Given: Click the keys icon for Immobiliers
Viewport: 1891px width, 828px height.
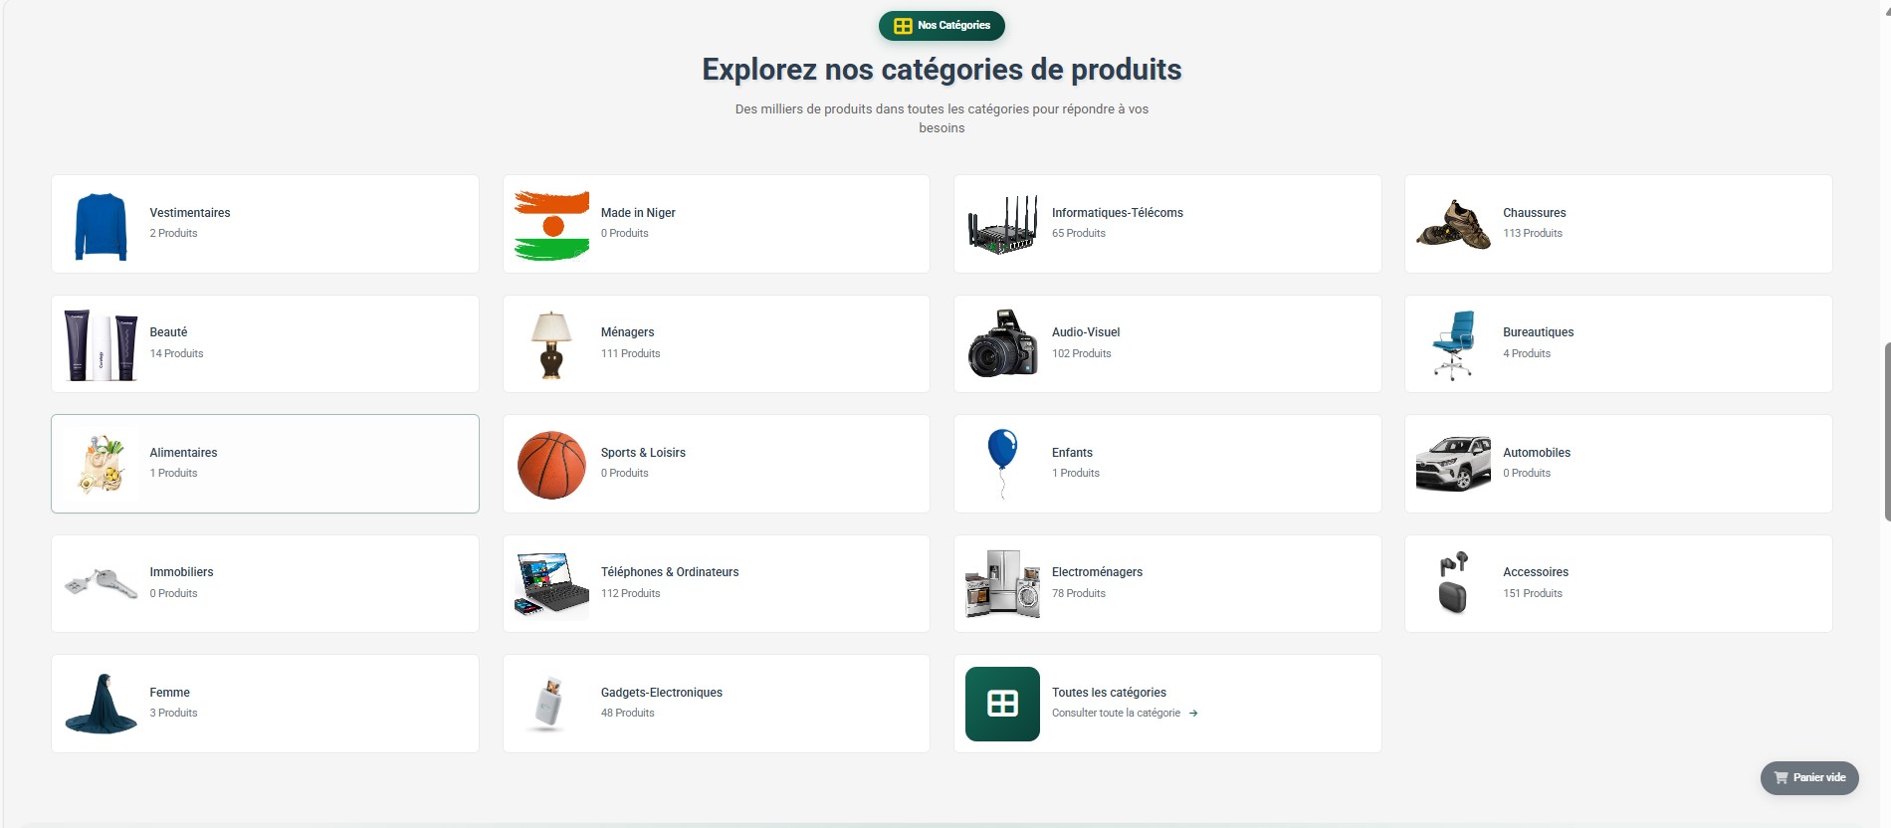Looking at the screenshot, I should 101,583.
